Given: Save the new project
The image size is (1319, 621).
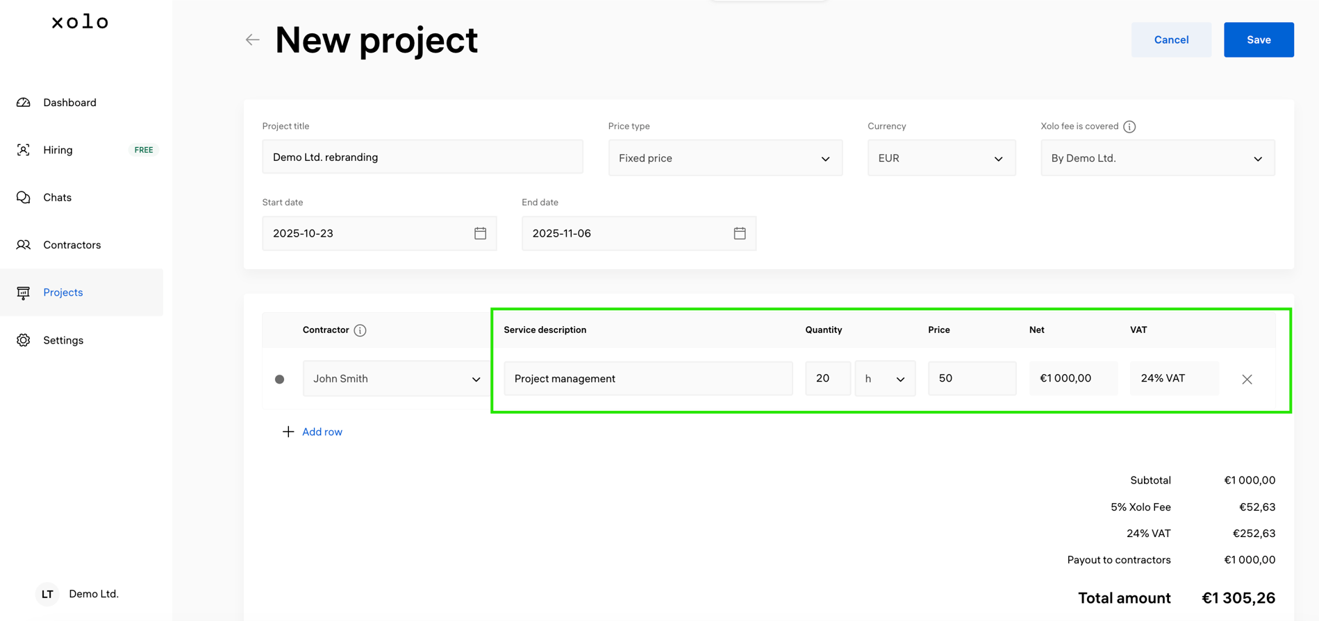Looking at the screenshot, I should point(1258,40).
